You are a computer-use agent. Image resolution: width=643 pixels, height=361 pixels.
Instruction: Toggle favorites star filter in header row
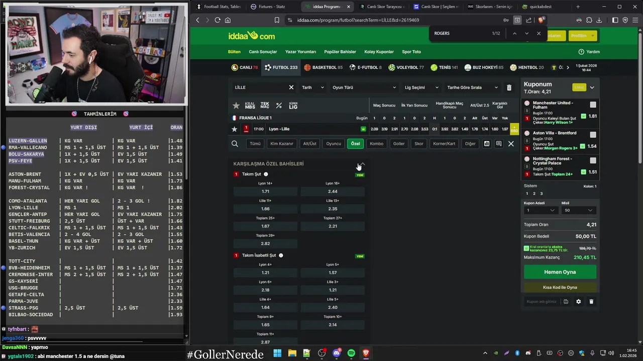coord(236,106)
